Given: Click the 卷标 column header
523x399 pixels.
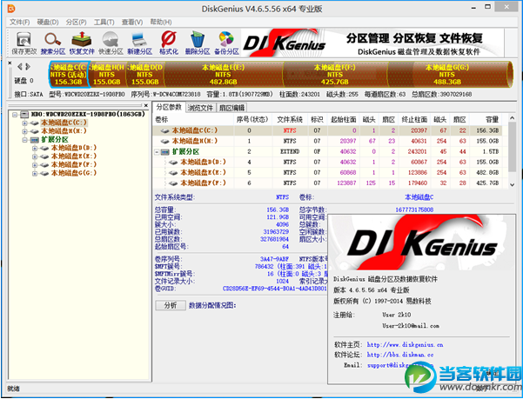Looking at the screenshot, I should [193, 119].
